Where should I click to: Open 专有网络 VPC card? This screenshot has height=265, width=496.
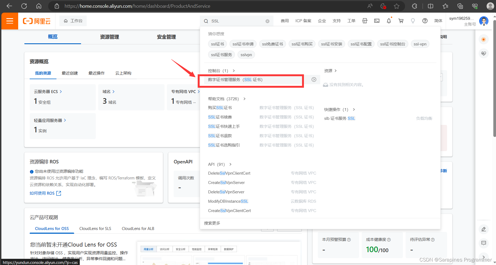(x=184, y=97)
